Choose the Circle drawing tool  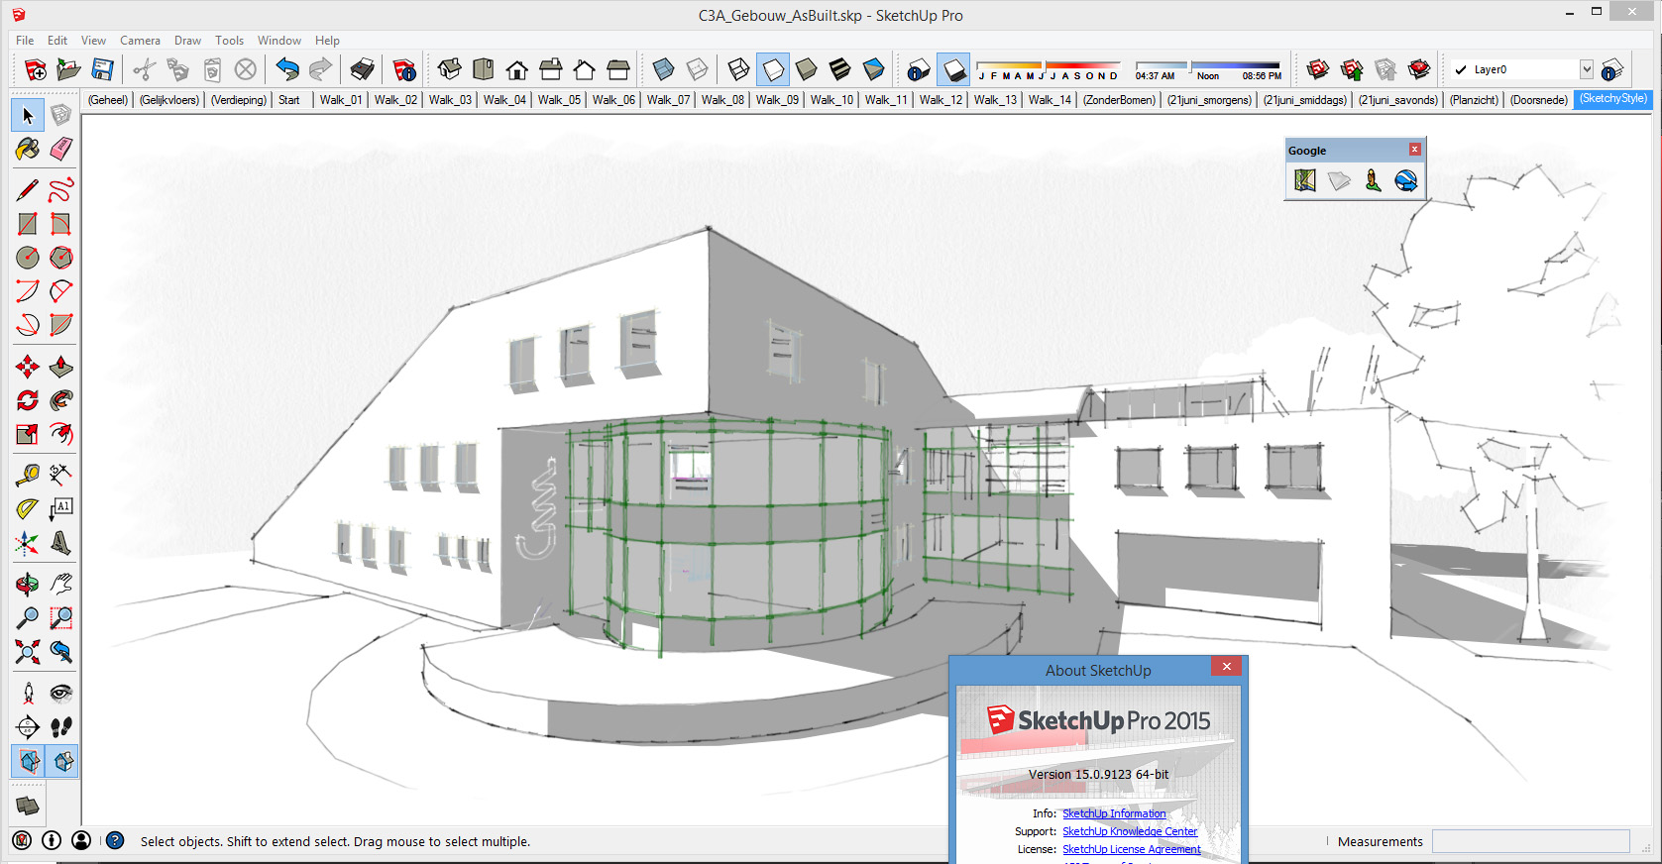point(28,258)
